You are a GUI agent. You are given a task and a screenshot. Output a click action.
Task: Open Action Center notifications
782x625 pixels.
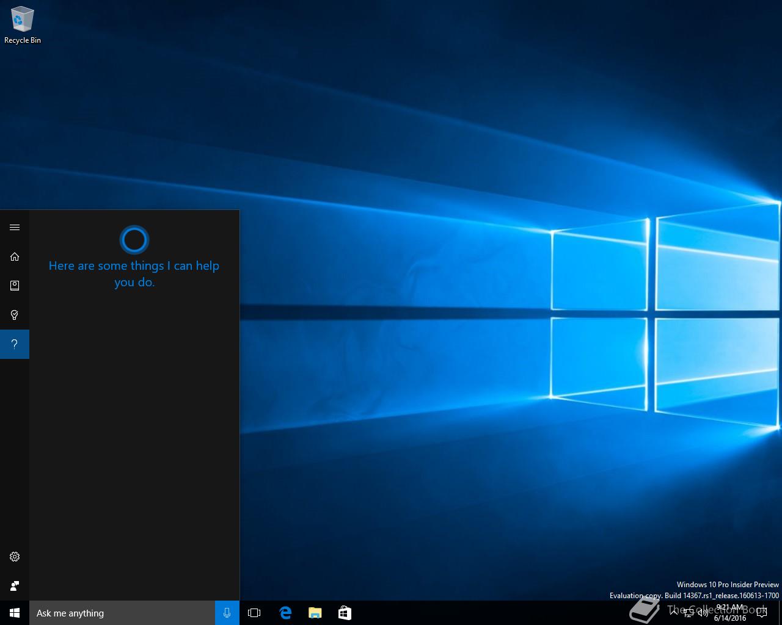click(762, 613)
